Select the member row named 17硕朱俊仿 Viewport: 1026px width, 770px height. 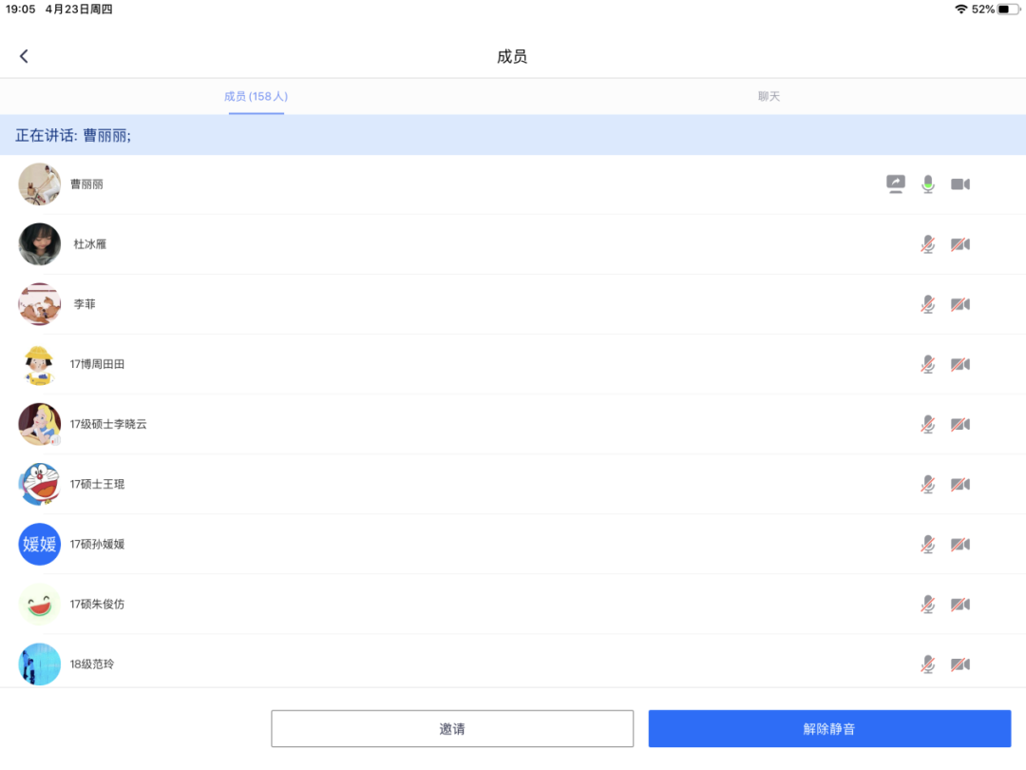point(97,605)
